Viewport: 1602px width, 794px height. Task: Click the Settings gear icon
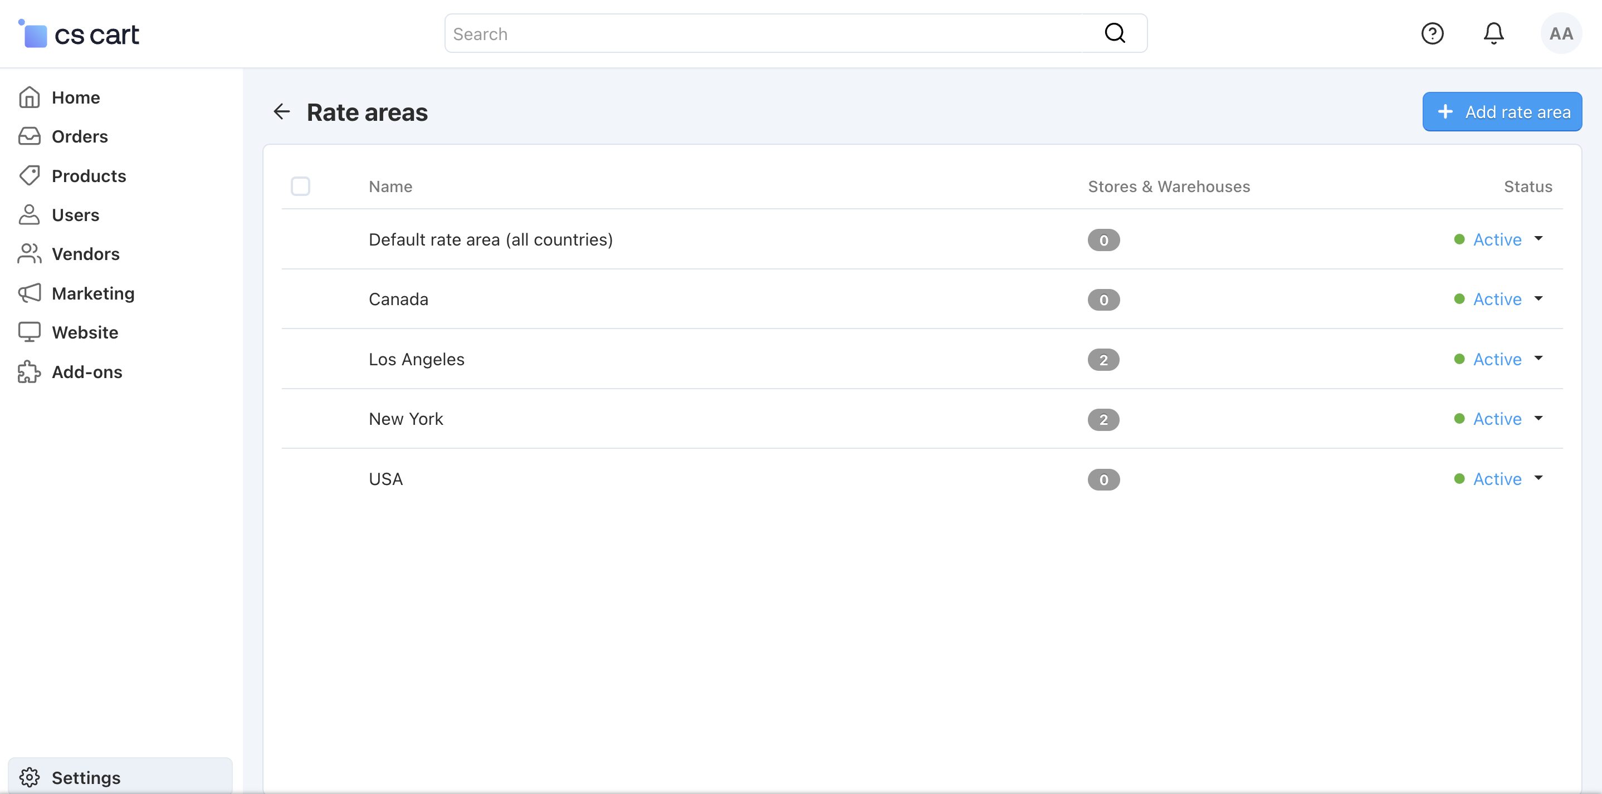(29, 777)
